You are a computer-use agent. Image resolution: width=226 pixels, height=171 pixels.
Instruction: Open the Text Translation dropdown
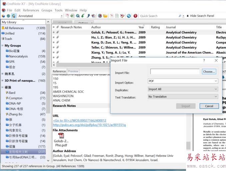pos(216,96)
